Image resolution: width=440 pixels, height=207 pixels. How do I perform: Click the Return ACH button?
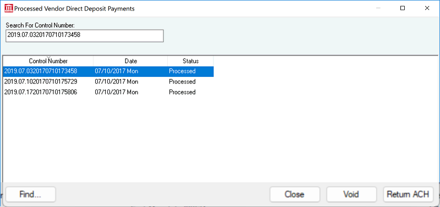[x=408, y=194]
